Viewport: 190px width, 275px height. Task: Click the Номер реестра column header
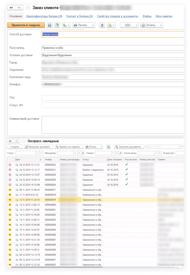[147, 160]
